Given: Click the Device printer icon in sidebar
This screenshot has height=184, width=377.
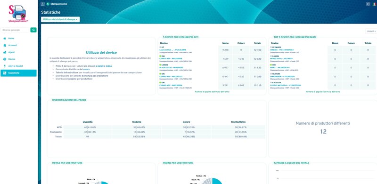Looking at the screenshot, I should (x=5, y=59).
